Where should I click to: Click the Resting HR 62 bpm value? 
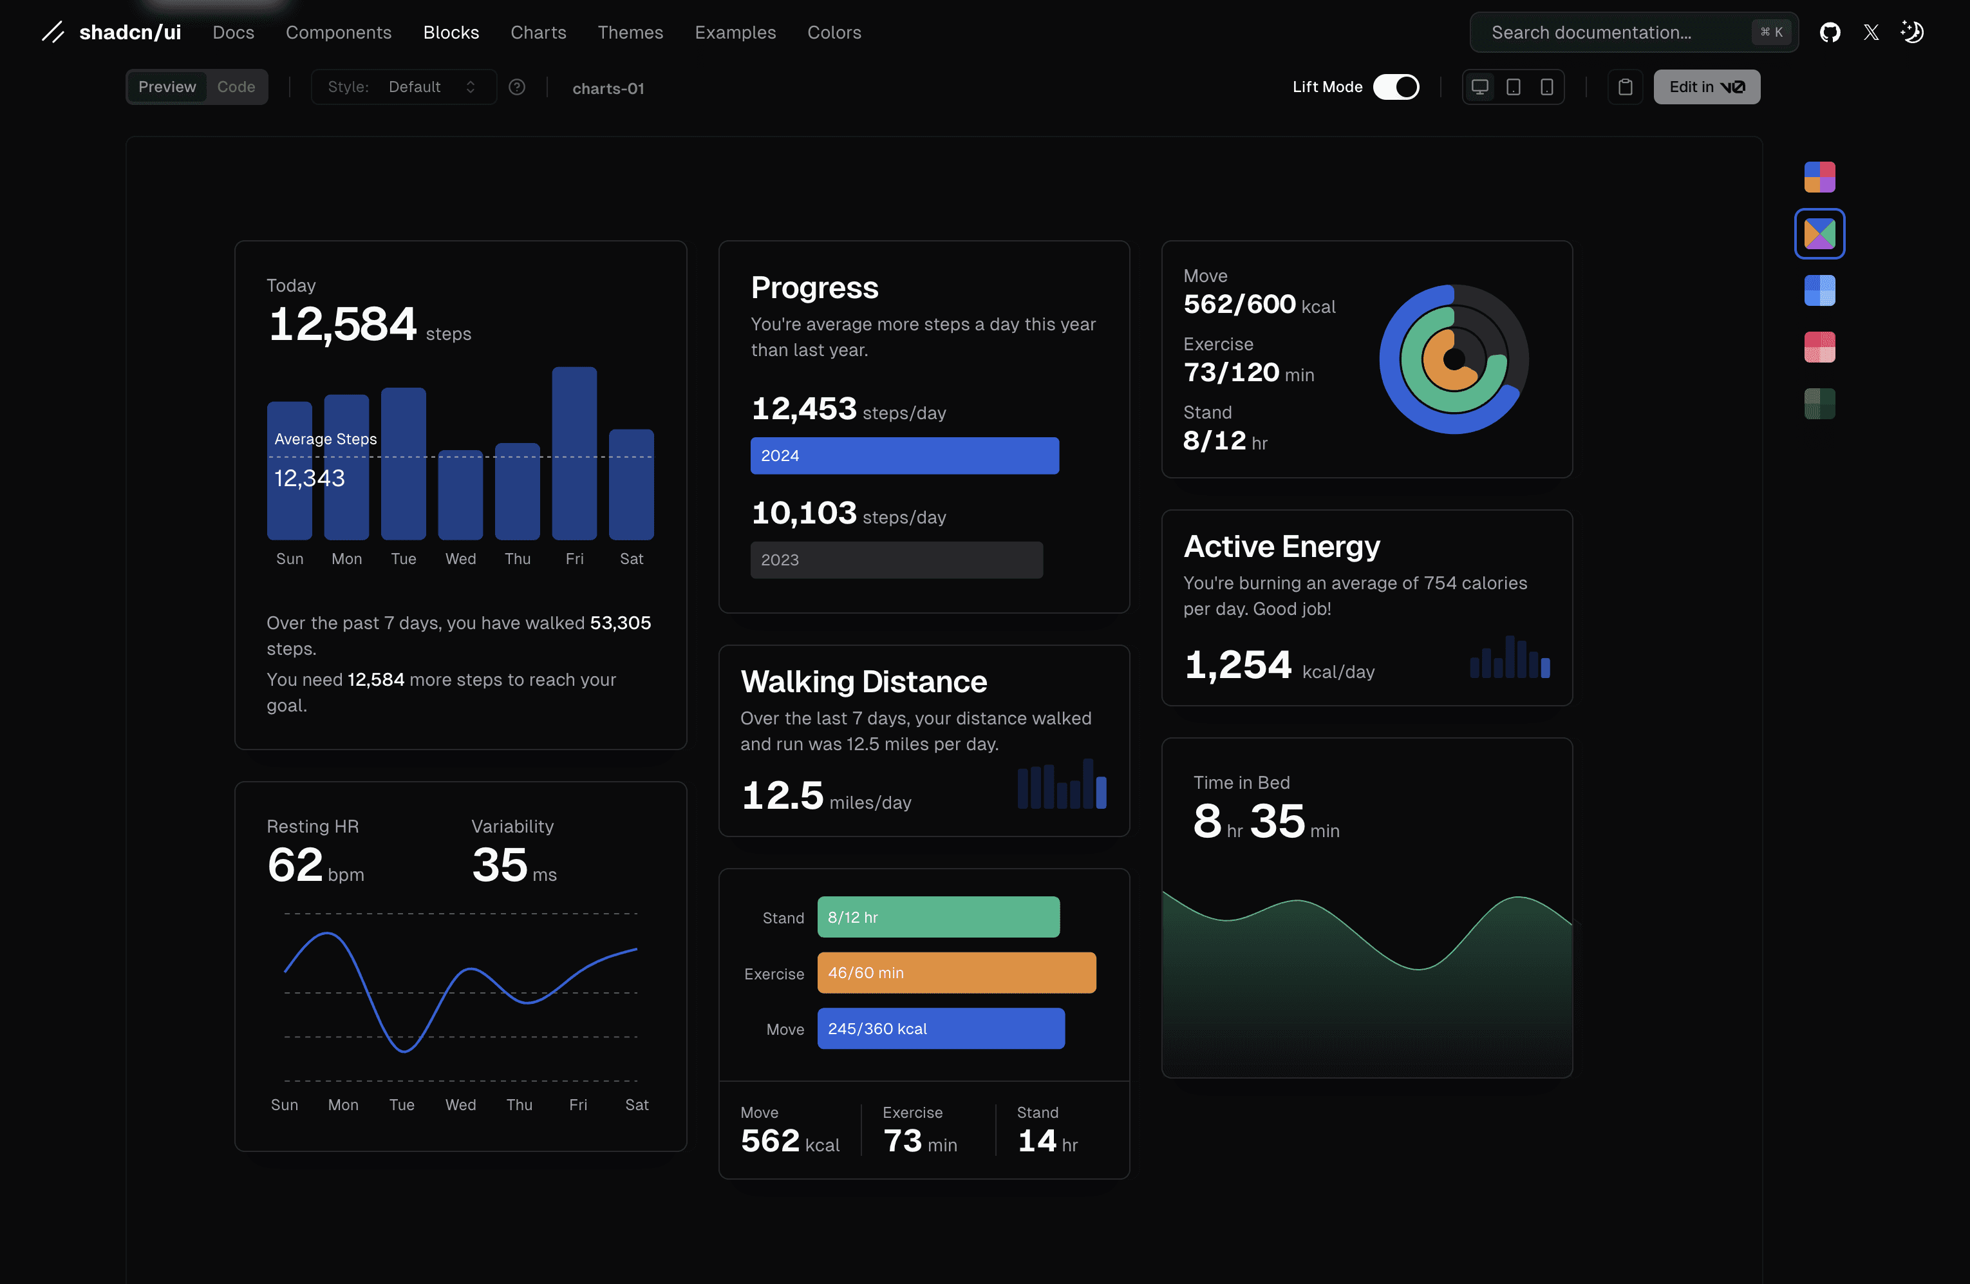point(315,865)
